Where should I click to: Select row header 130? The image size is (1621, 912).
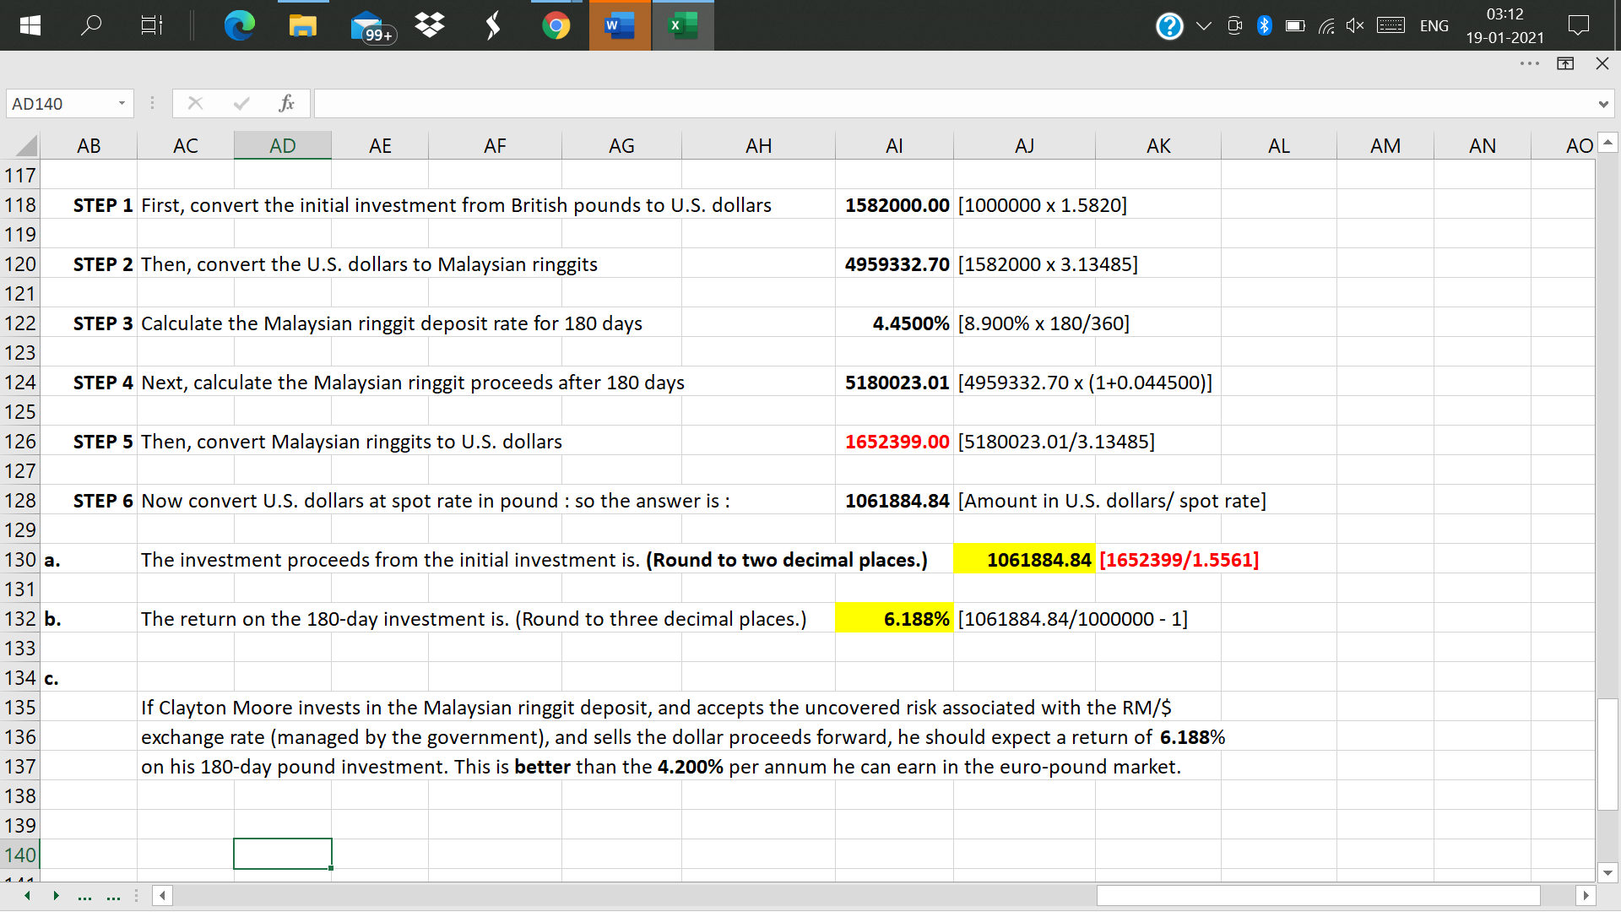[19, 560]
